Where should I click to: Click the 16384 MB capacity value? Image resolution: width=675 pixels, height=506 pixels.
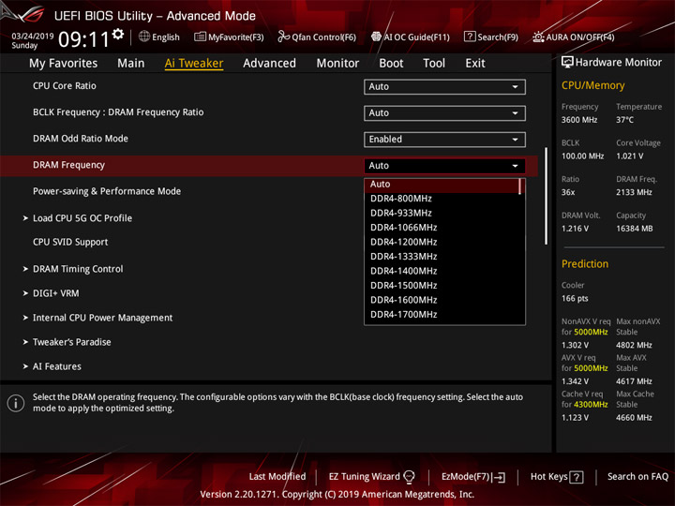pyautogui.click(x=634, y=229)
